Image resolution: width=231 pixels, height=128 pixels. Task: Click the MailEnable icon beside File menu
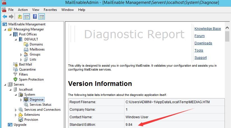4,10
